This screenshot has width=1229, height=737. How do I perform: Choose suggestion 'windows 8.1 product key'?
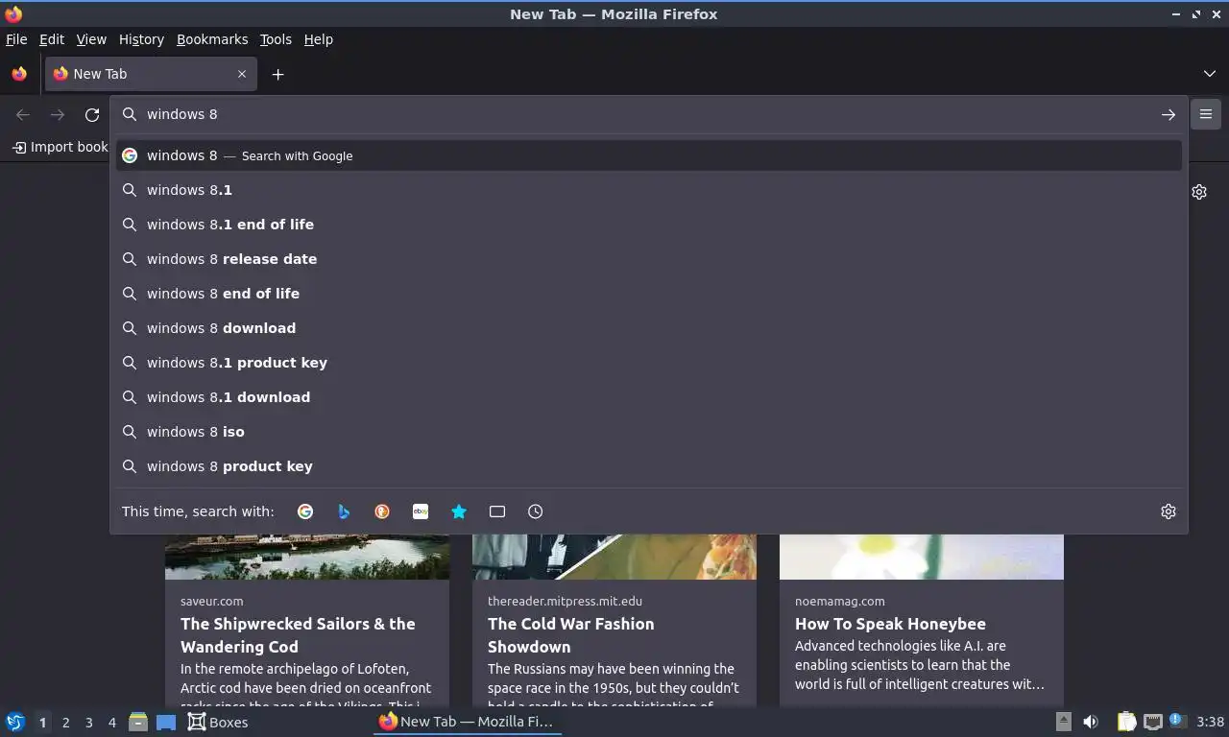coord(649,363)
